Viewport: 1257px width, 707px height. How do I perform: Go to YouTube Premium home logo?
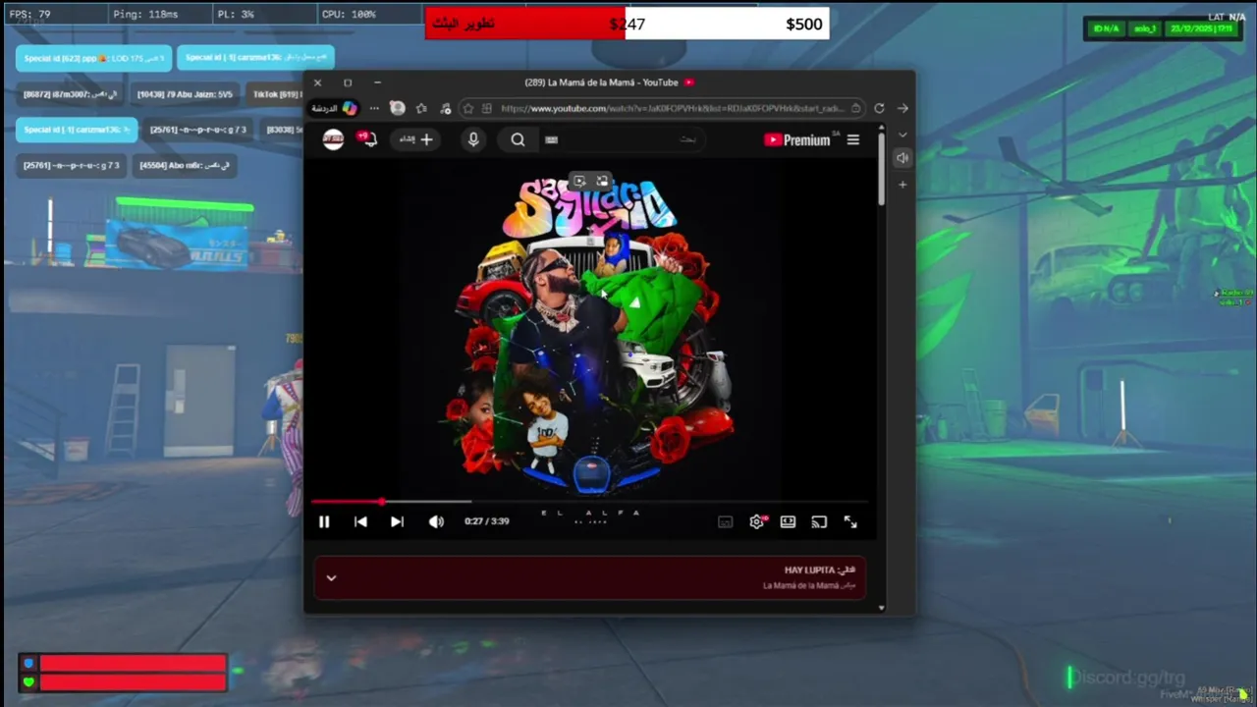pyautogui.click(x=796, y=139)
